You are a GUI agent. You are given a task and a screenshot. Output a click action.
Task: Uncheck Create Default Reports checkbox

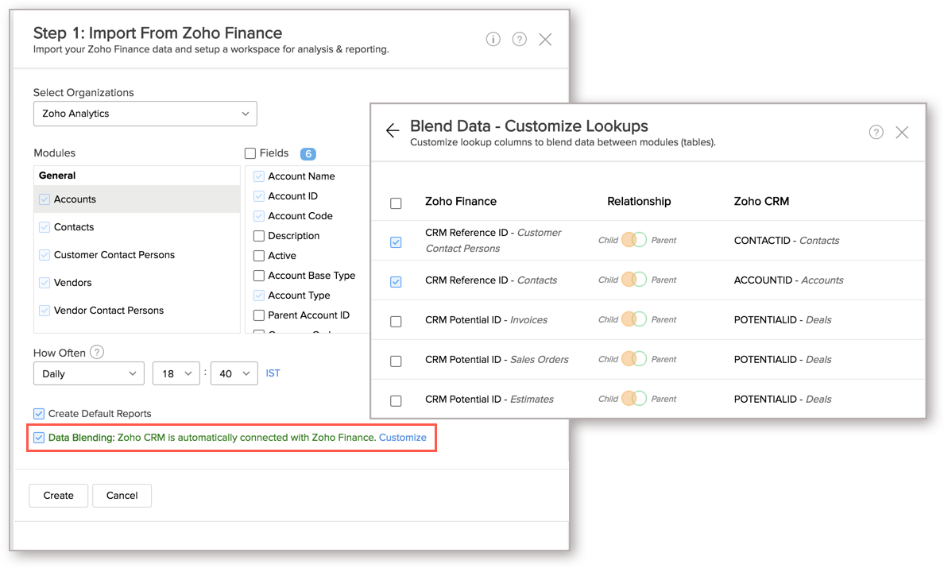pos(39,413)
